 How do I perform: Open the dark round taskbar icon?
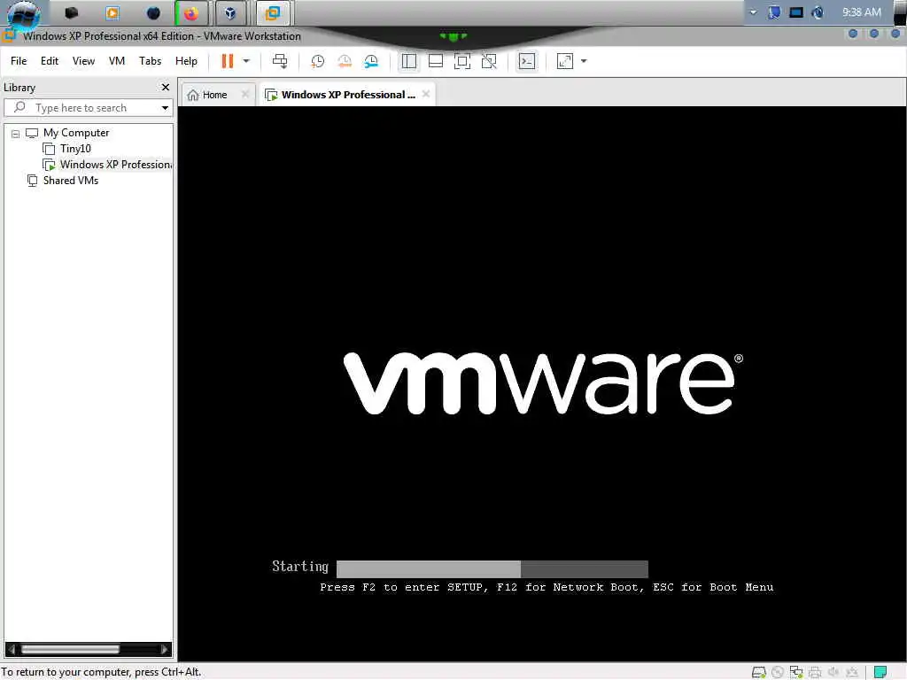(x=153, y=12)
